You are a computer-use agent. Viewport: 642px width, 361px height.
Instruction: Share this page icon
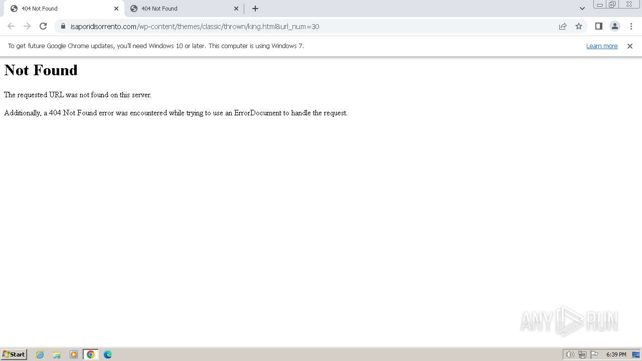563,26
